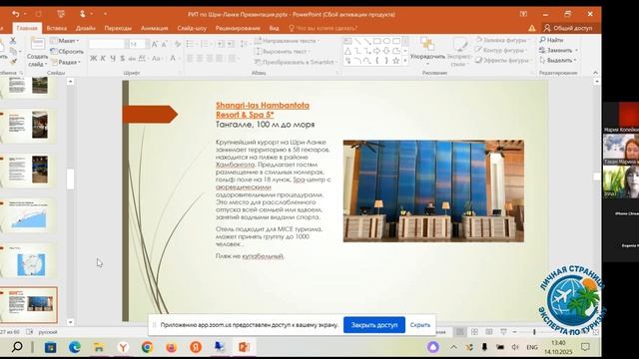Click Закрыть доступ to stop sharing
The image size is (639, 359).
click(374, 325)
